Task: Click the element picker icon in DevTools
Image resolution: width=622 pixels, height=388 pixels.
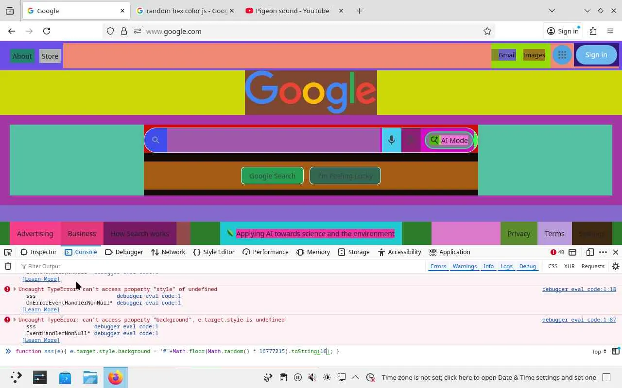Action: coord(8,252)
